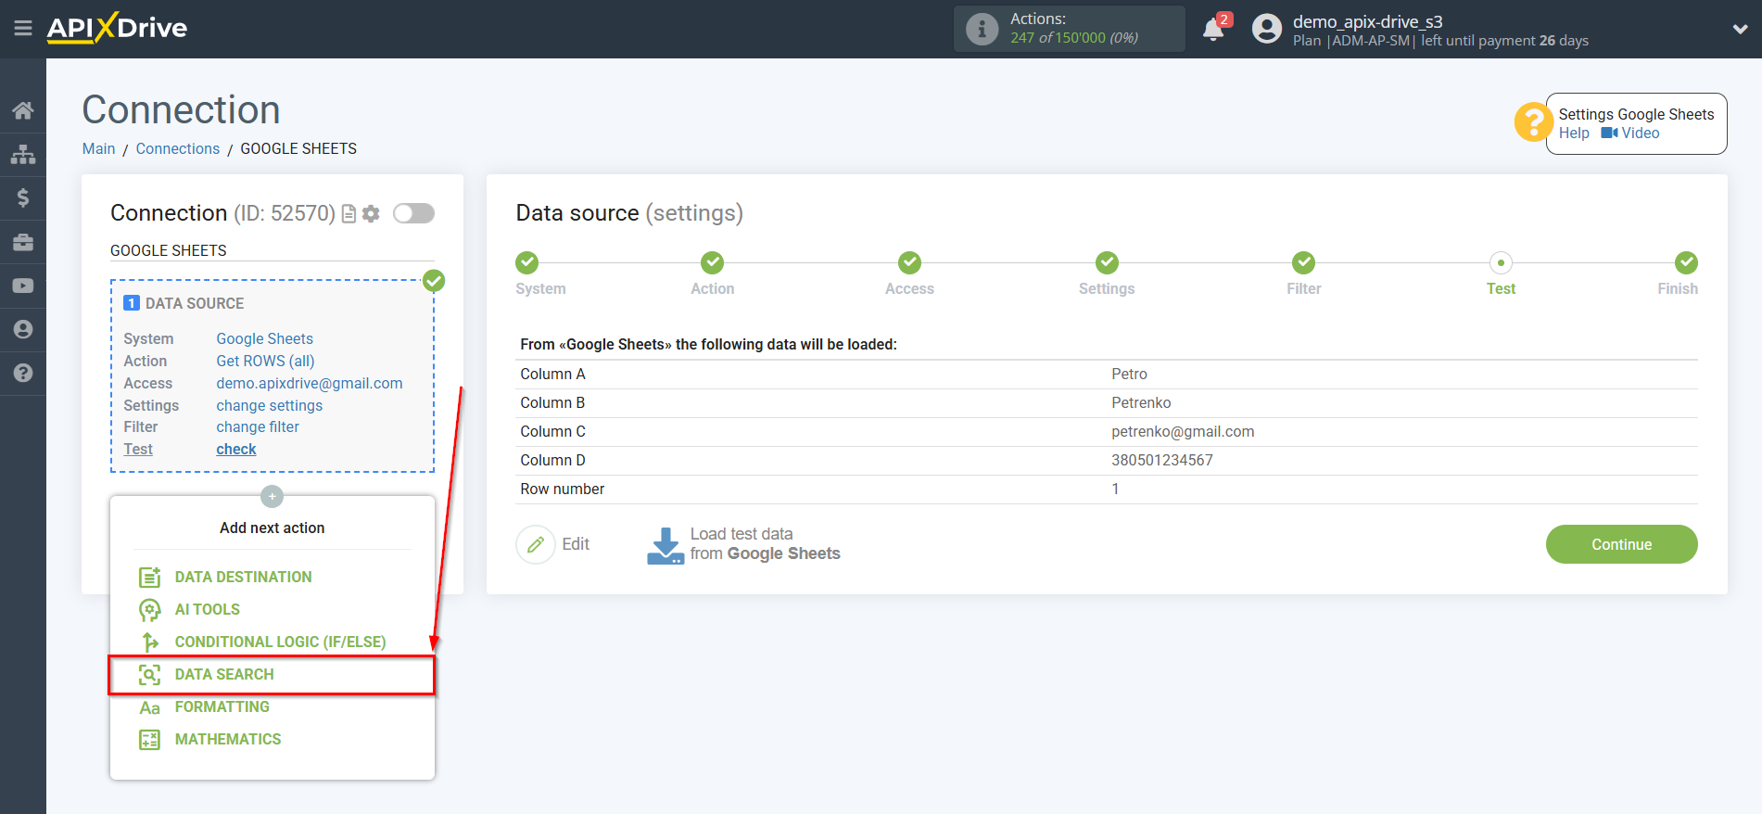Select CONDITIONAL LOGIC (IF/ELSE) action
This screenshot has height=814, width=1762.
[x=281, y=642]
